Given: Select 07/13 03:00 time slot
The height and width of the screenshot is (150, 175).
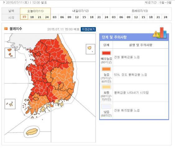Looking at the screenshot, I should [x=114, y=17].
